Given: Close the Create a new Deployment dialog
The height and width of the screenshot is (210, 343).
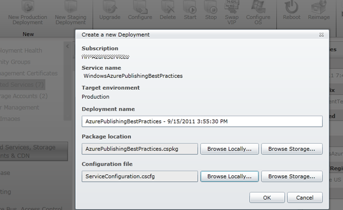Looking at the screenshot, I should click(321, 35).
